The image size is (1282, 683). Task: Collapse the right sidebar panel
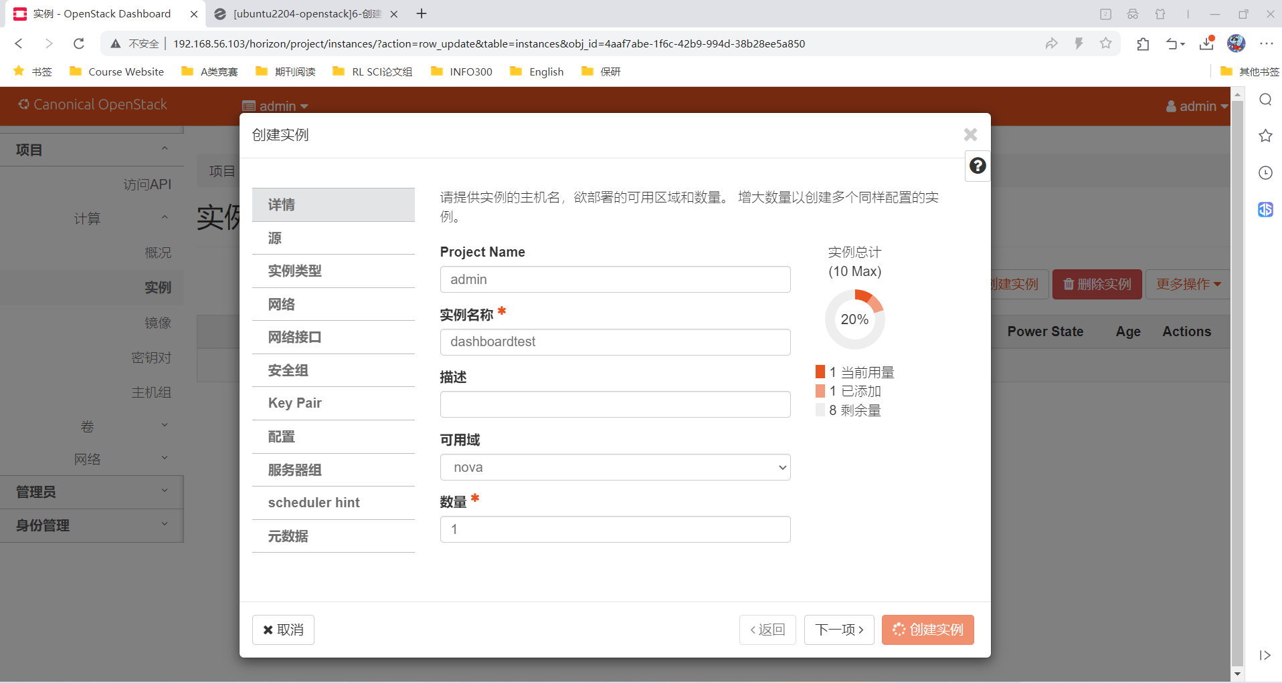(1265, 655)
